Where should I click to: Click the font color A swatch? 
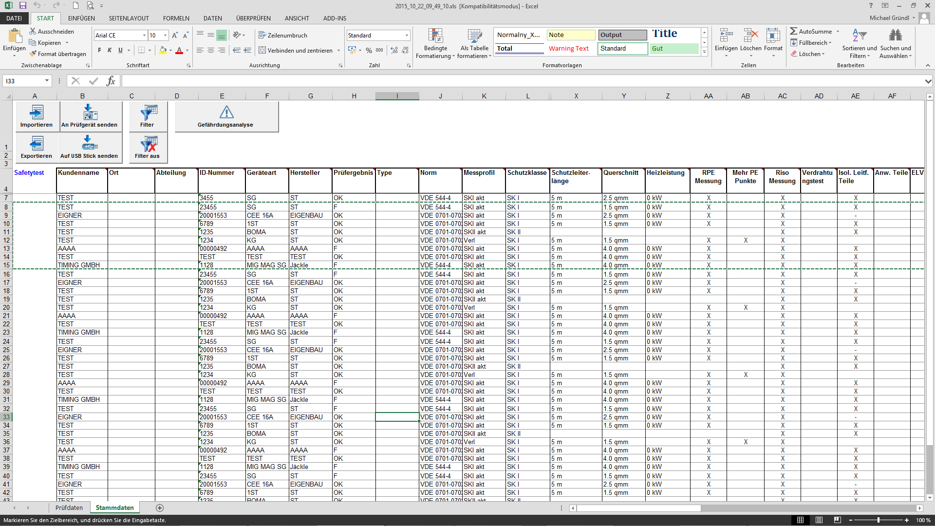point(179,50)
